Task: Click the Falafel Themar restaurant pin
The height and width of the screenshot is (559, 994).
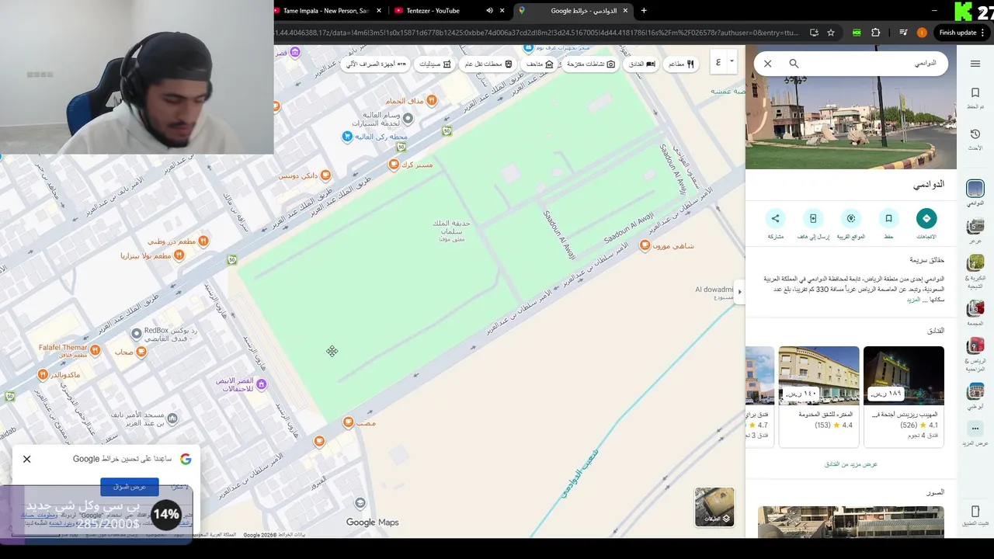Action: [96, 350]
